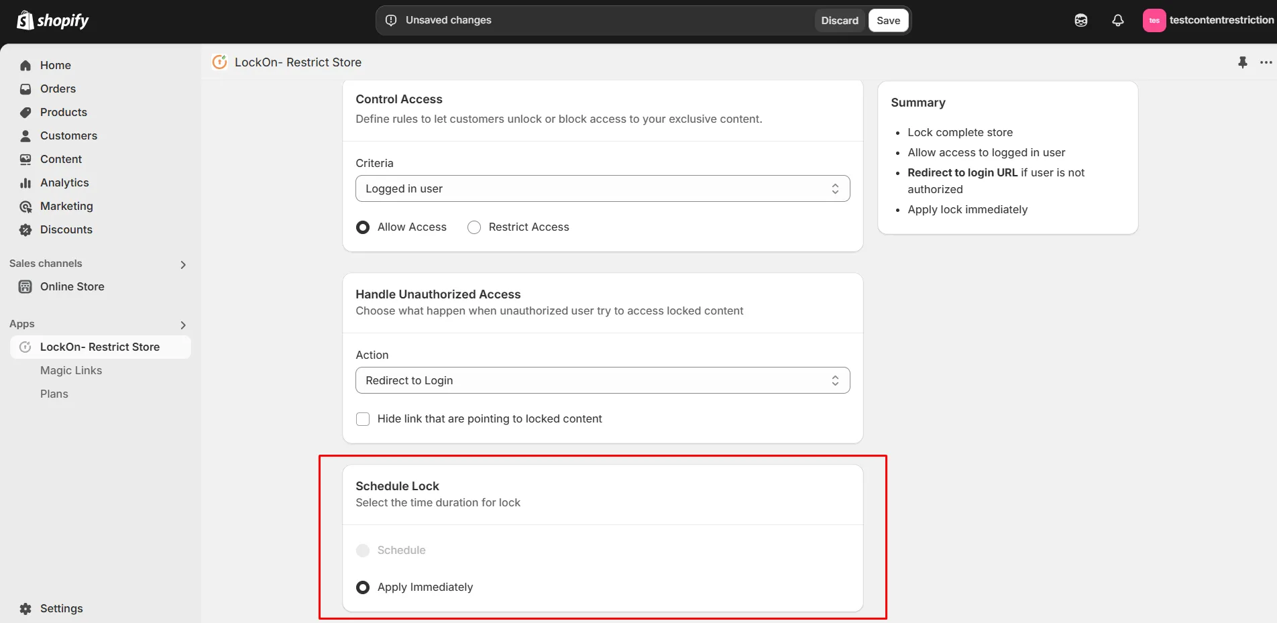Click Apply lock immediately summary item
Screen dimensions: 1277x623
click(967, 209)
